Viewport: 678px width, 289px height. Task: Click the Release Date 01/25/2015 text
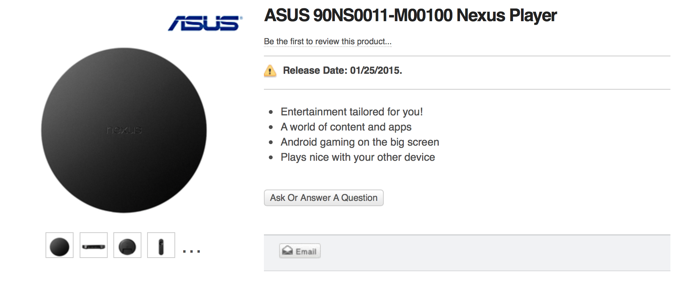(x=342, y=71)
